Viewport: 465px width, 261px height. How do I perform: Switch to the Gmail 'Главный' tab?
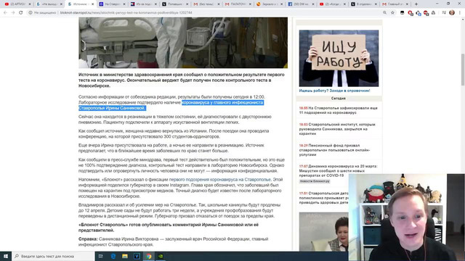tap(395, 4)
